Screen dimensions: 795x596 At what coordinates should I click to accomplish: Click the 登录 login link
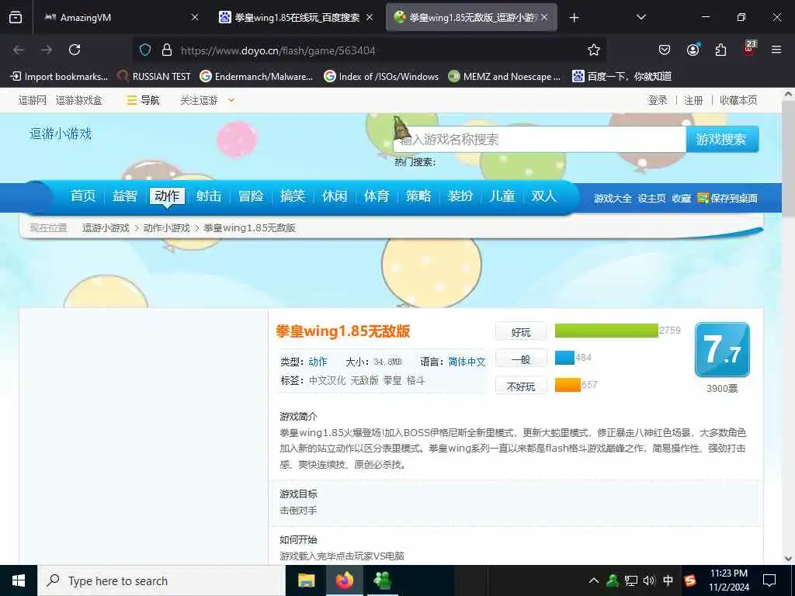(x=658, y=100)
